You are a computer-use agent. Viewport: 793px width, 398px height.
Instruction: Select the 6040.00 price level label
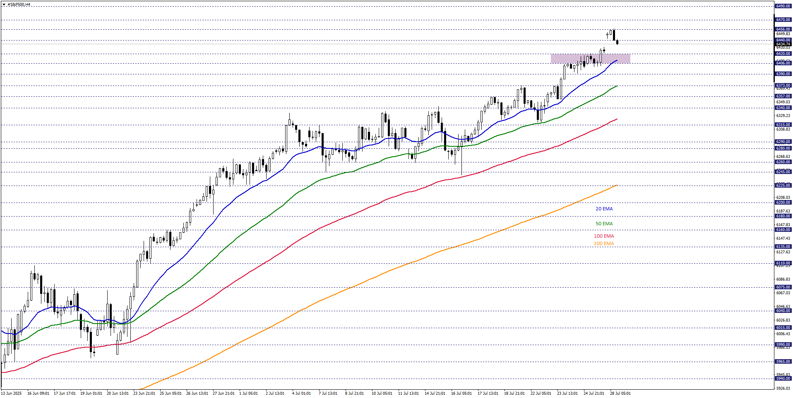coord(783,311)
